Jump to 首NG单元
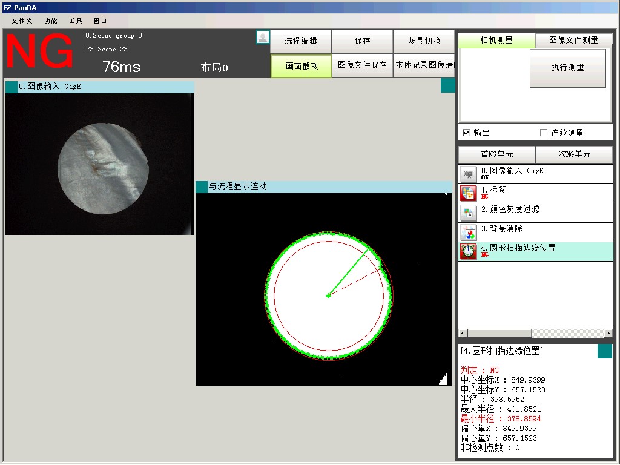 pos(496,154)
